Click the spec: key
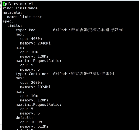This screenshot has height=130, width=139. (8, 21)
